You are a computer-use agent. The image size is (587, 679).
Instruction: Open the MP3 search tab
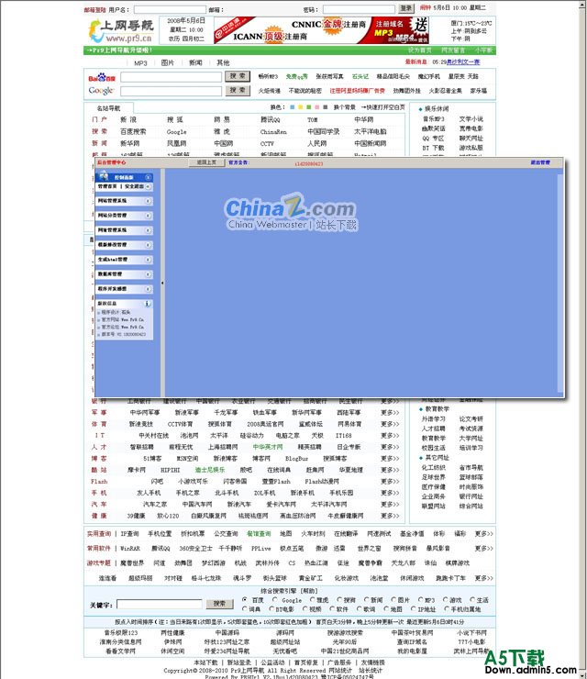(x=140, y=63)
